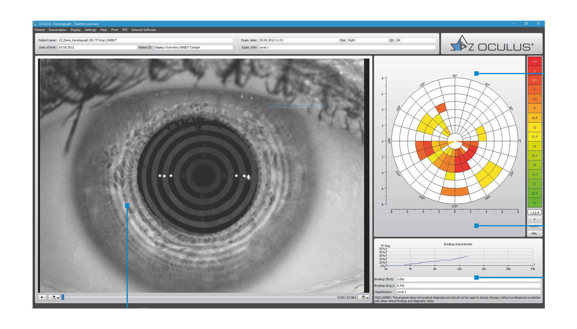This screenshot has height=329, width=577.
Task: Click the Date of birth field
Action: (97, 47)
